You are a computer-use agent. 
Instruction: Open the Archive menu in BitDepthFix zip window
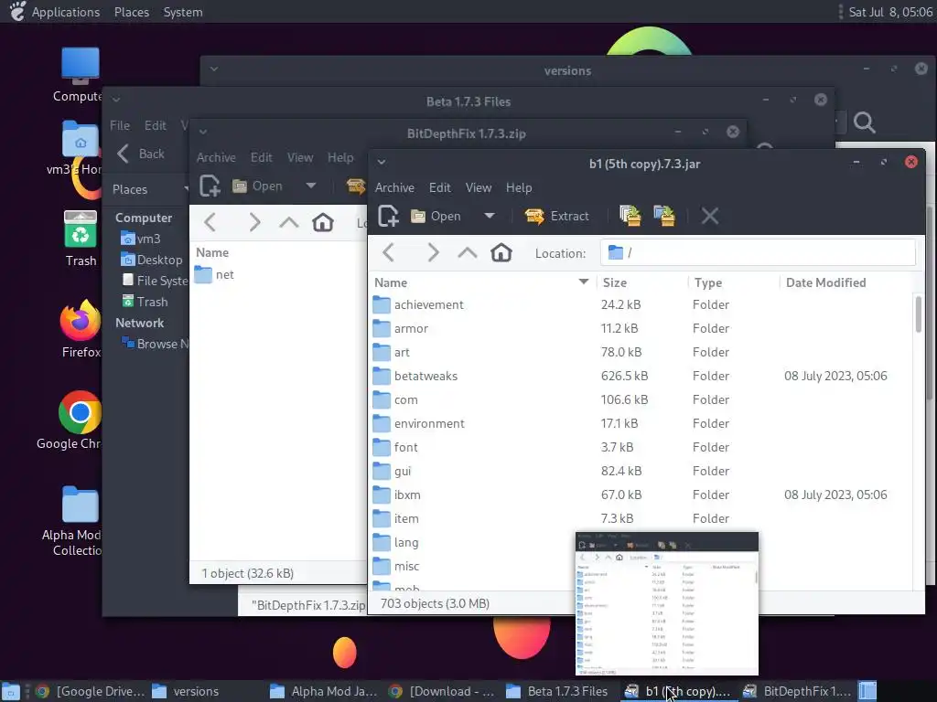[216, 157]
